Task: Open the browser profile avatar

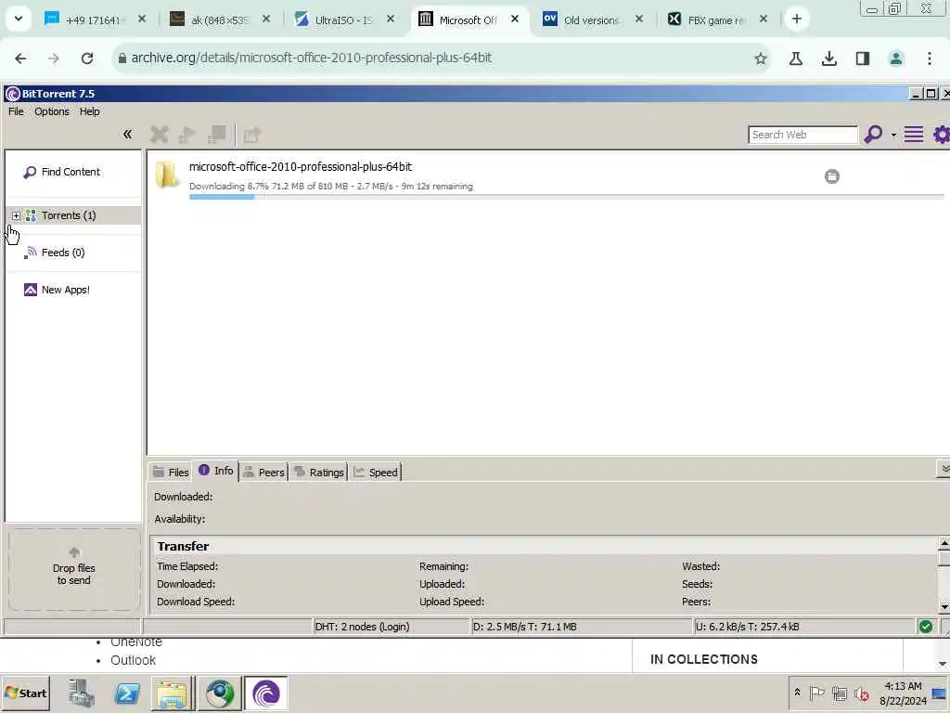Action: click(x=896, y=58)
